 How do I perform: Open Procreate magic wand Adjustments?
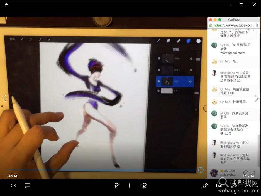[x=31, y=39]
